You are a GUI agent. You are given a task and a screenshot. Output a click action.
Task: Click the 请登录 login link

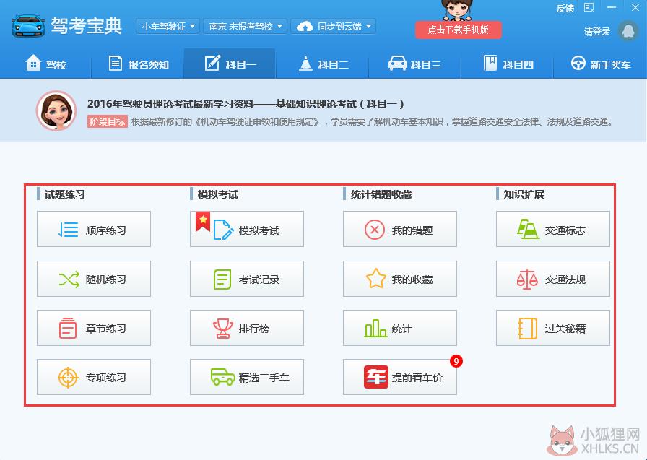(597, 31)
